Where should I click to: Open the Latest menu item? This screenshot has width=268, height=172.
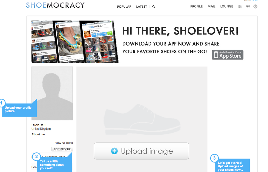141,7
